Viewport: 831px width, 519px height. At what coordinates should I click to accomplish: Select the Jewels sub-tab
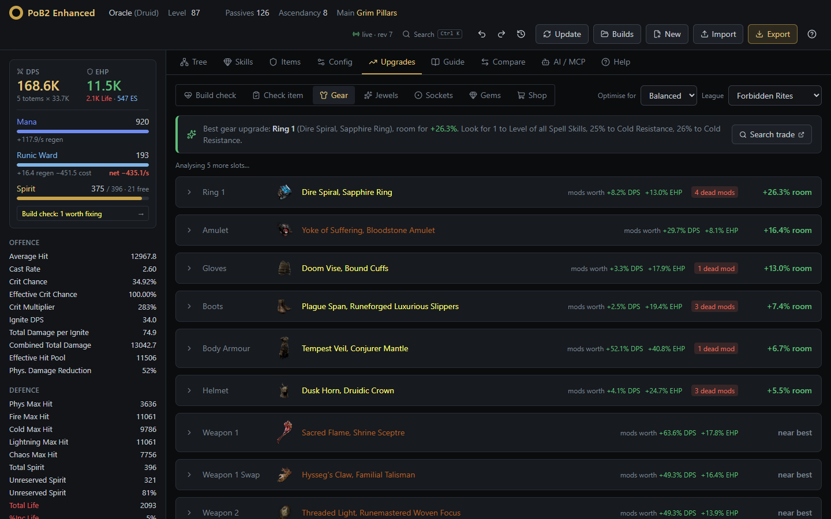point(381,95)
